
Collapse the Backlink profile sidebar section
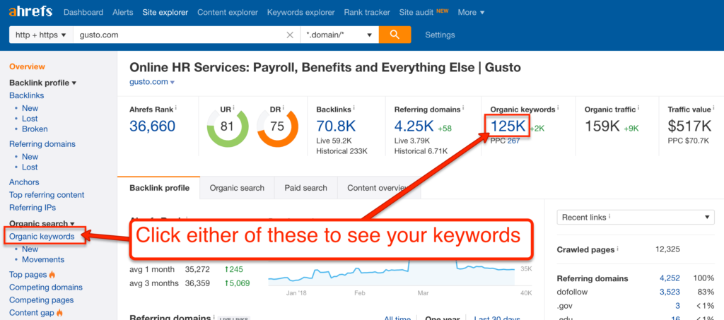coord(43,83)
